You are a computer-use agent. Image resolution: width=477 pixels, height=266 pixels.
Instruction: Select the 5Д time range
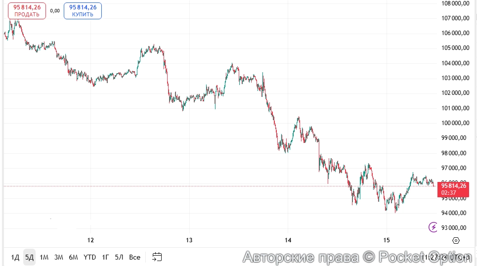[x=29, y=257]
